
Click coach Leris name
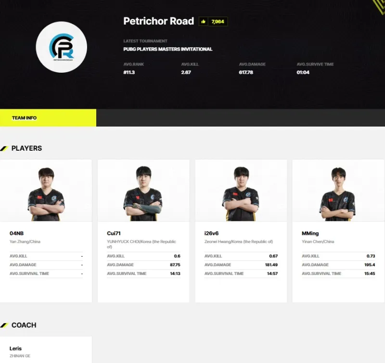15,349
